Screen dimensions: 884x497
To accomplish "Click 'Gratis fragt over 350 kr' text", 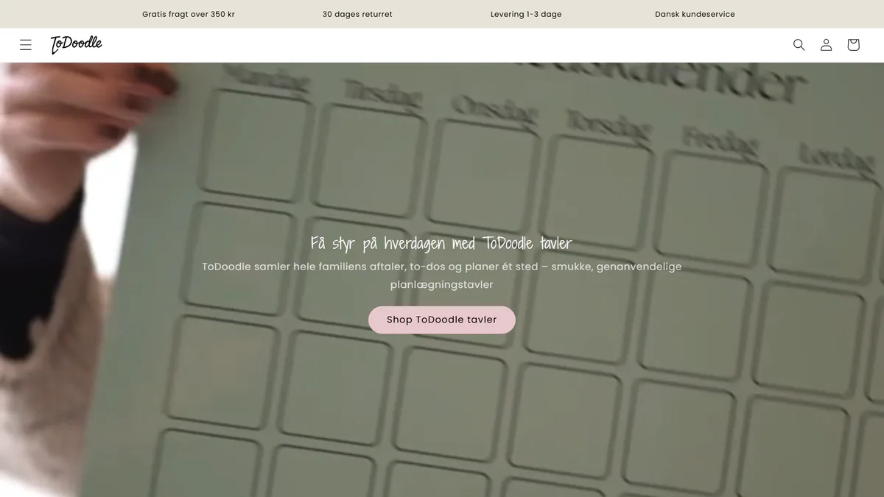I will click(189, 14).
